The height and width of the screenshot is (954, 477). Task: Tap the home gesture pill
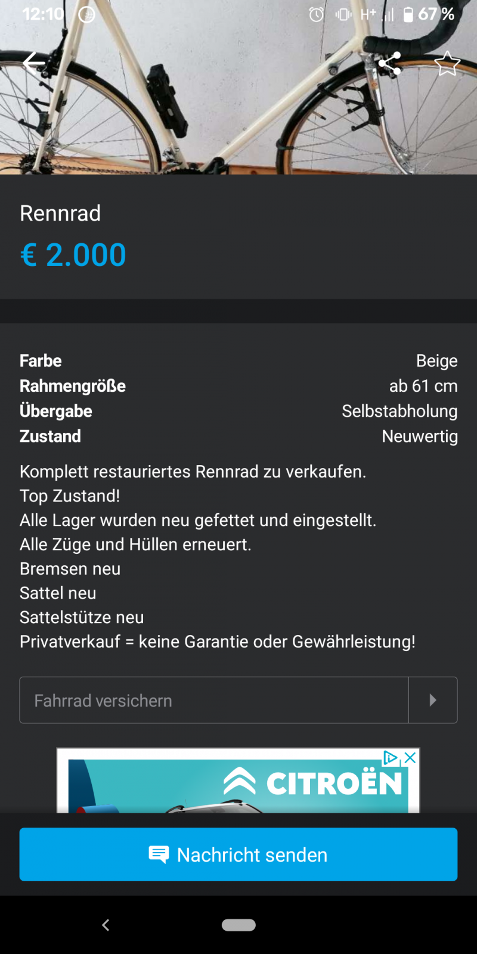[x=238, y=925]
